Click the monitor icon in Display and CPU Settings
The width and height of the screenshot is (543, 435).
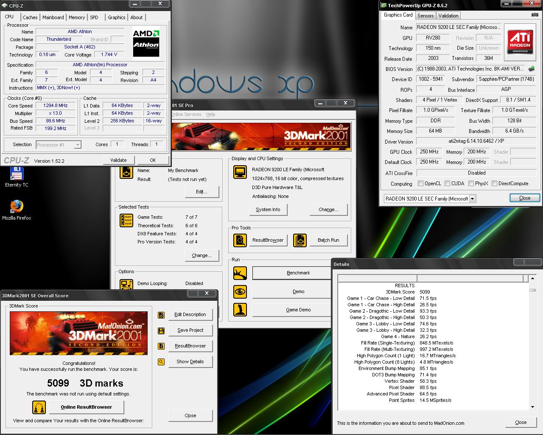[x=240, y=172]
